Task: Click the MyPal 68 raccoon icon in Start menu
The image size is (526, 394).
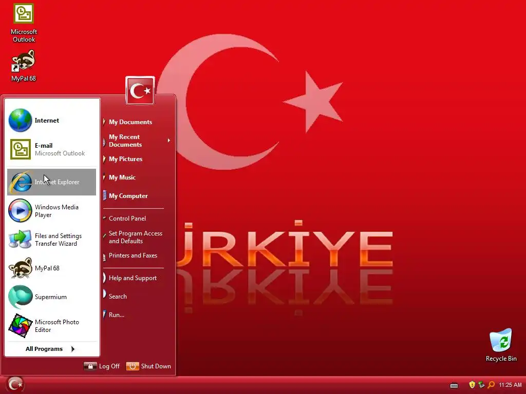Action: (20, 268)
